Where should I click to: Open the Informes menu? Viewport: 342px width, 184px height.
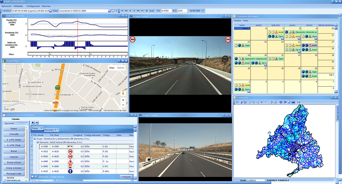pos(46,6)
